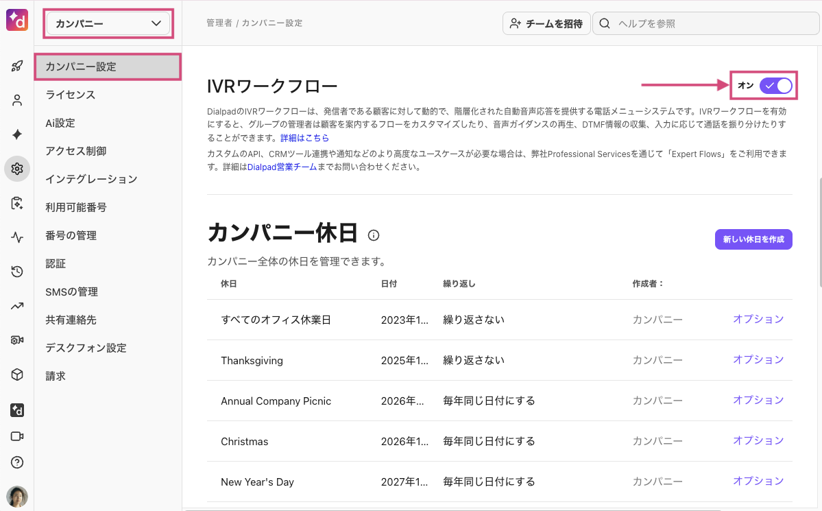Image resolution: width=822 pixels, height=511 pixels.
Task: Turn off the IVRワークフロー toggle
Action: pos(775,86)
